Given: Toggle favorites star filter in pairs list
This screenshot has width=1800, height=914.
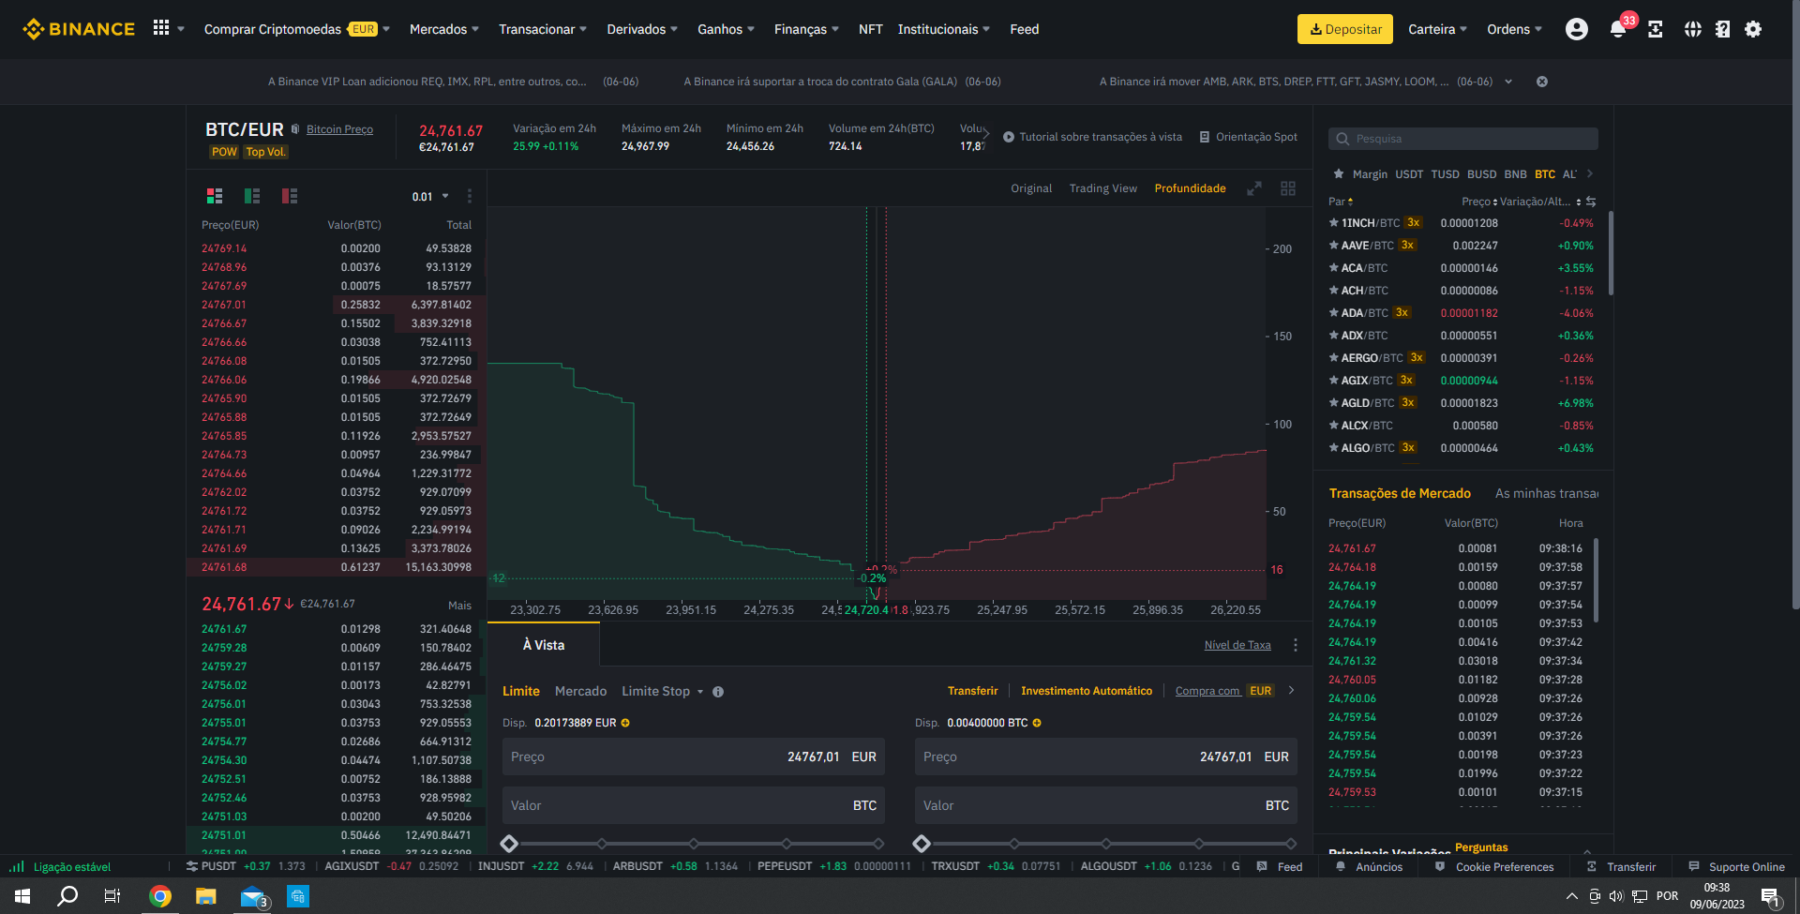Looking at the screenshot, I should click(1339, 174).
